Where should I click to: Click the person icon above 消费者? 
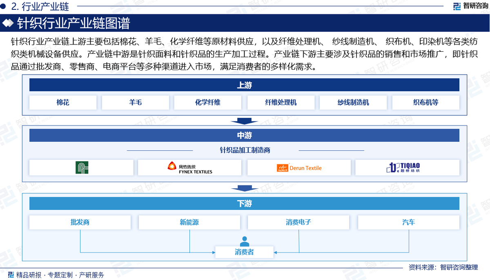click(244, 241)
